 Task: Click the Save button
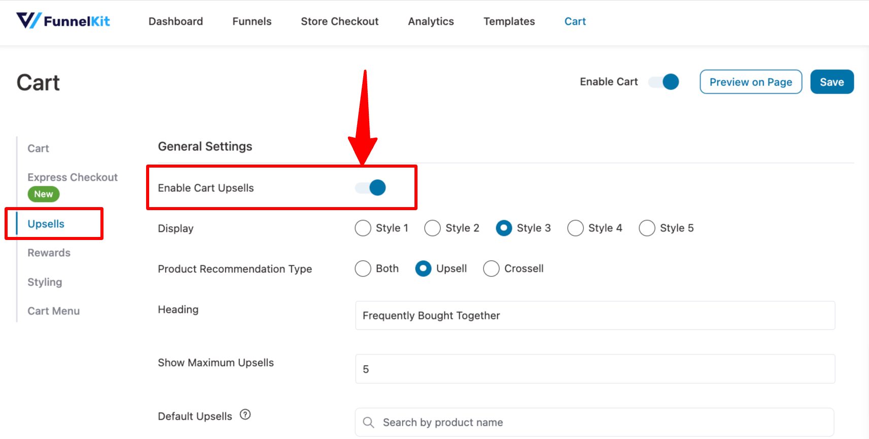[832, 82]
